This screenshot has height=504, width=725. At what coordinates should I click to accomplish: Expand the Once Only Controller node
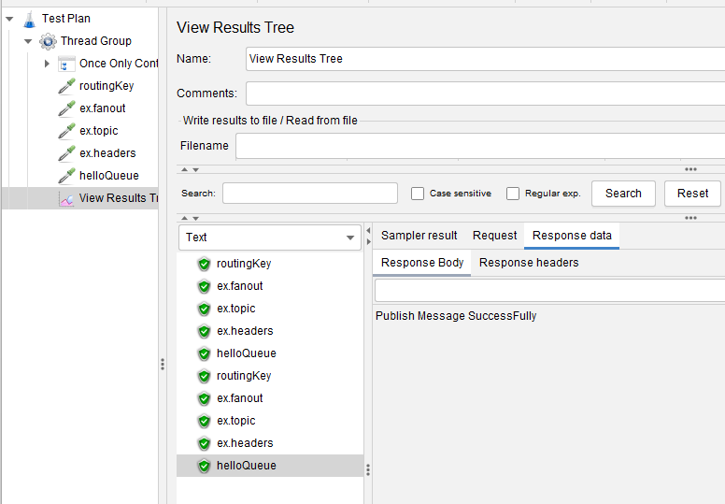pyautogui.click(x=47, y=64)
